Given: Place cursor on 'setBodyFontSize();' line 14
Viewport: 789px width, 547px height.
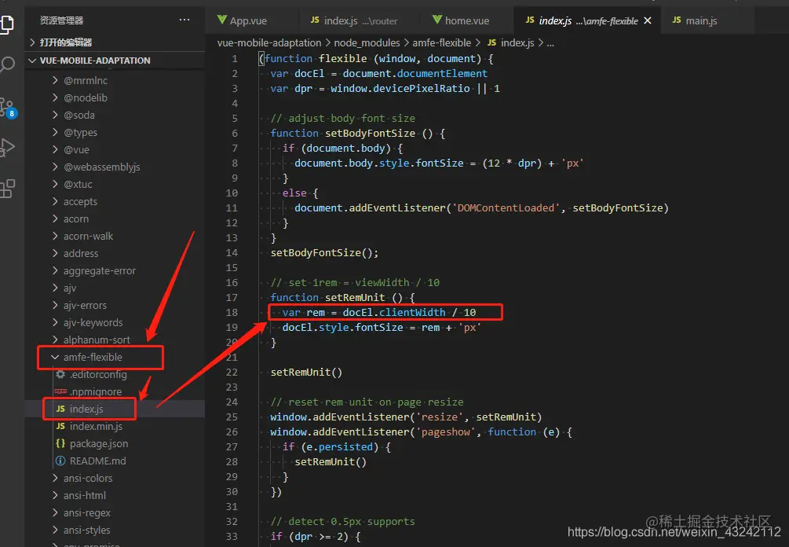Looking at the screenshot, I should point(324,252).
